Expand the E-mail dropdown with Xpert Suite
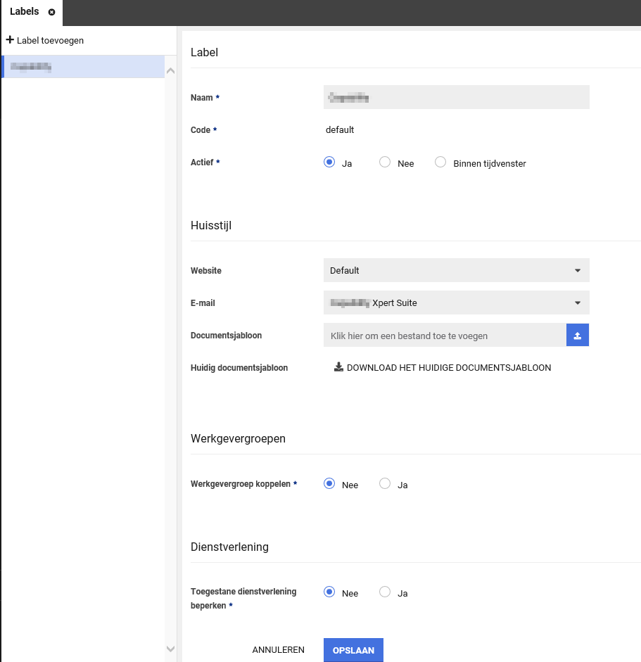The image size is (641, 662). click(x=456, y=303)
